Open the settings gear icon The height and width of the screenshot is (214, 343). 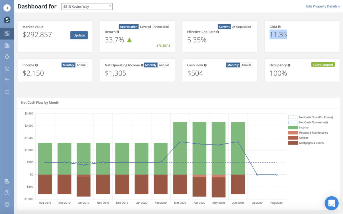click(7, 204)
